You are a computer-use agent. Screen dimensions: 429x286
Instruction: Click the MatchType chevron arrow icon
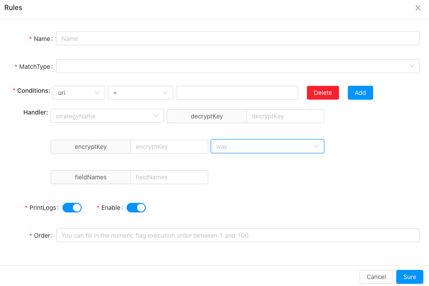[x=412, y=66]
